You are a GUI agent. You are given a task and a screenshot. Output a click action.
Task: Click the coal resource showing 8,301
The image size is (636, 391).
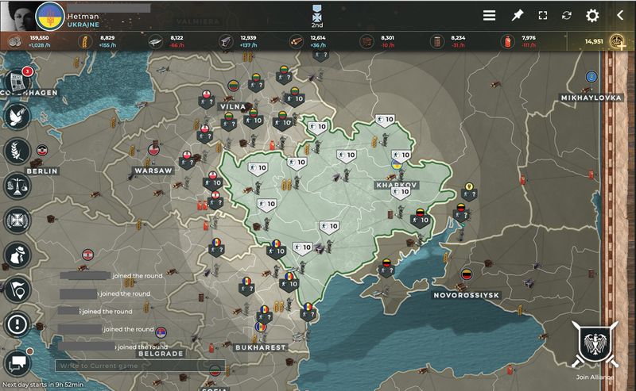coord(379,41)
